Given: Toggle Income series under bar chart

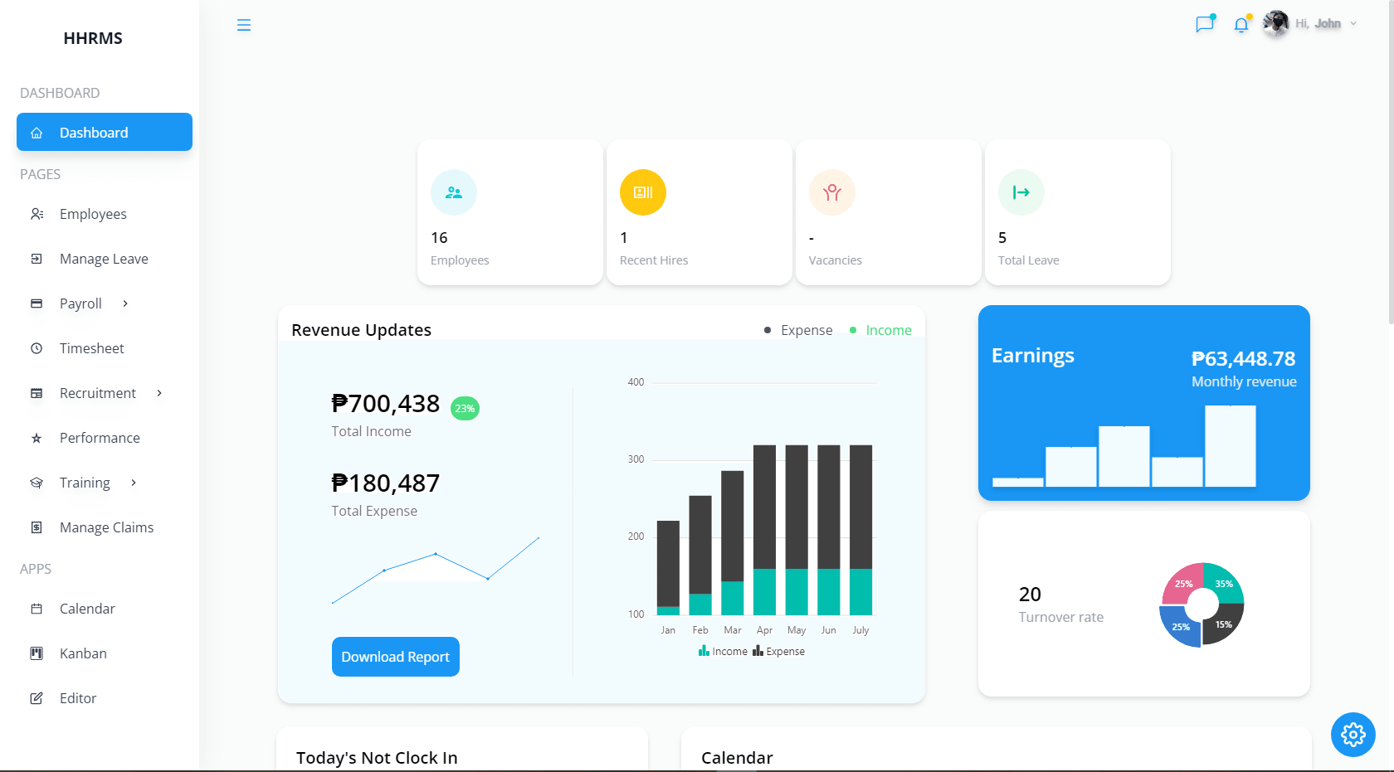Looking at the screenshot, I should pyautogui.click(x=723, y=651).
